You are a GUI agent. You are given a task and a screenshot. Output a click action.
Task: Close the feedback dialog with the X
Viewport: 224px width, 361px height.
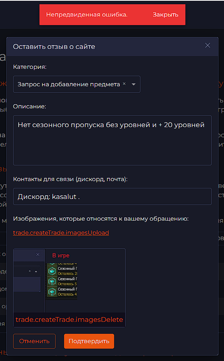pyautogui.click(x=207, y=45)
